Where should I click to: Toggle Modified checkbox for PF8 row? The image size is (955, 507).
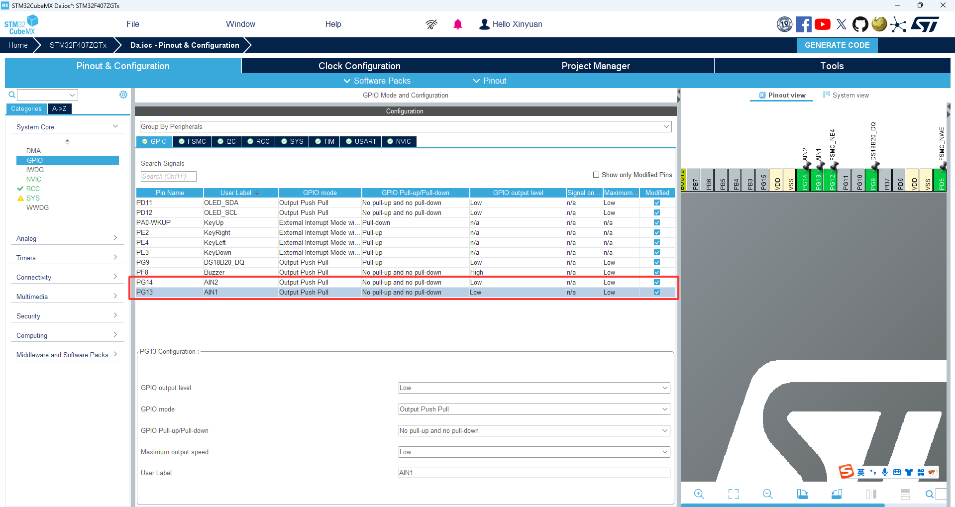[x=657, y=272]
